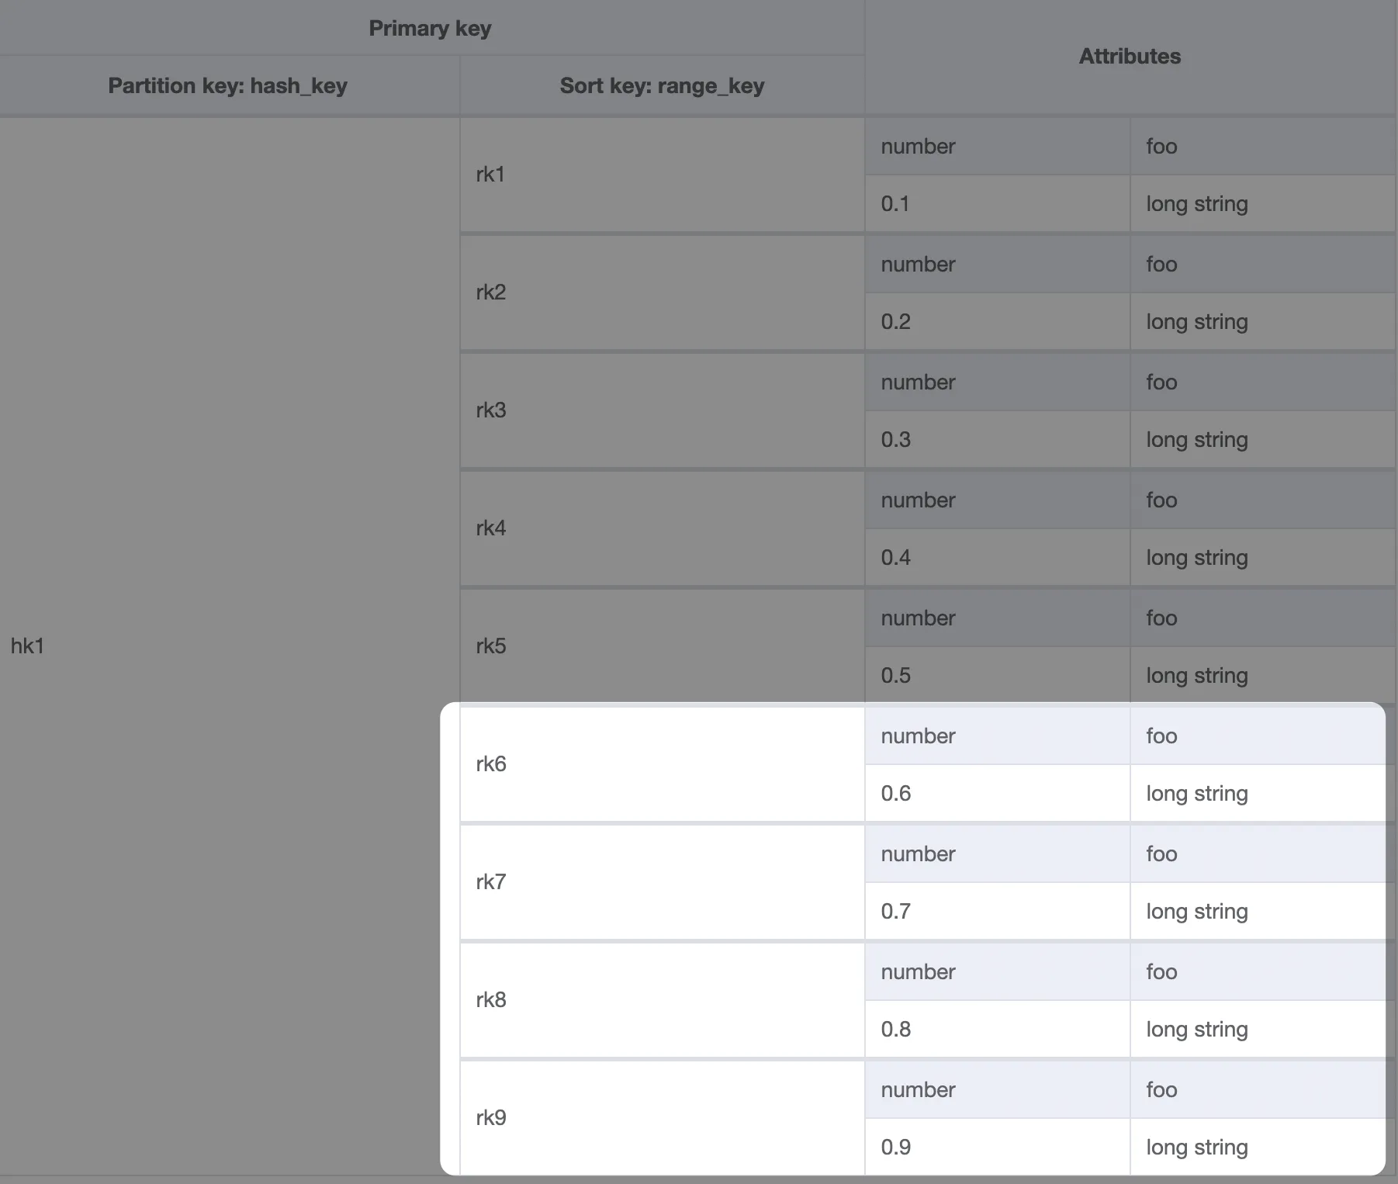
Task: Click the rk7 sort key cell
Action: (491, 882)
